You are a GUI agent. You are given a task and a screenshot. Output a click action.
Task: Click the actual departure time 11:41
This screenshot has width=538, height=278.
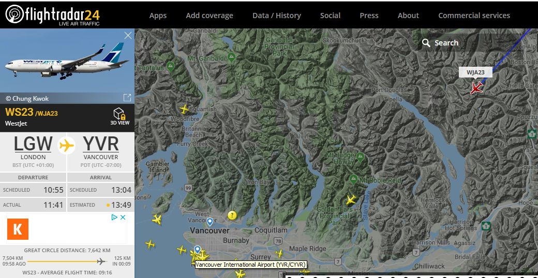point(53,205)
